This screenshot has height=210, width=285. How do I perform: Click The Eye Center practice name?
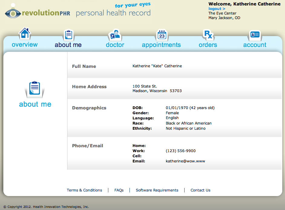[222, 13]
